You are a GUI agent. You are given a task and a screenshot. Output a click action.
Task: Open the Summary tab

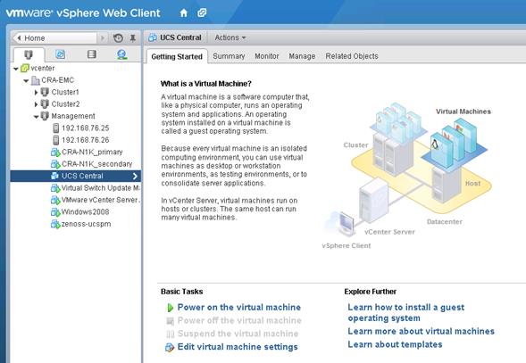click(x=229, y=56)
